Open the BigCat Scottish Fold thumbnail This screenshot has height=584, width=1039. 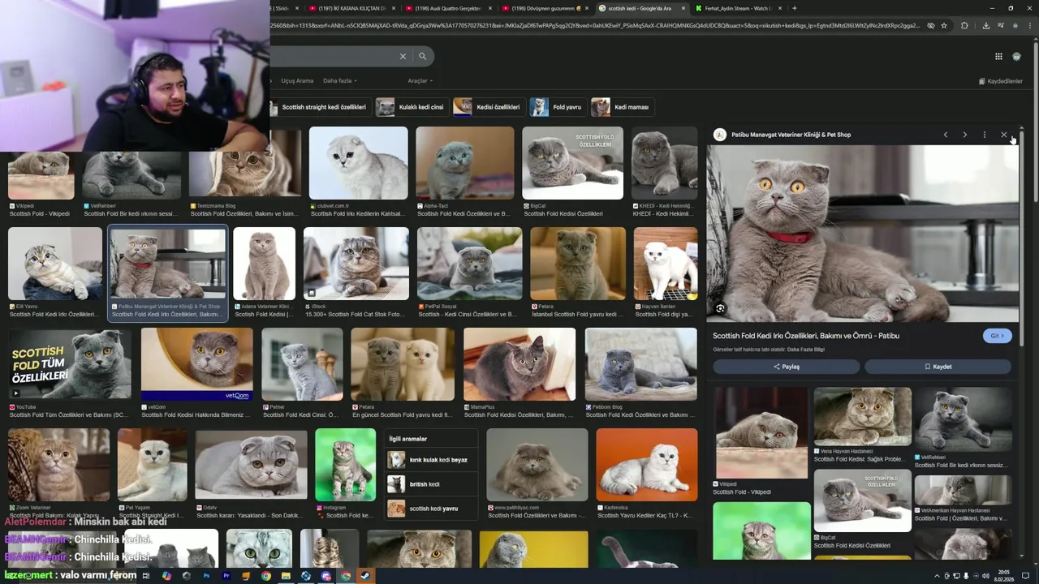click(x=573, y=163)
